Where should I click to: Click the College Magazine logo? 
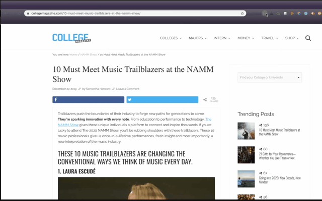point(71,38)
